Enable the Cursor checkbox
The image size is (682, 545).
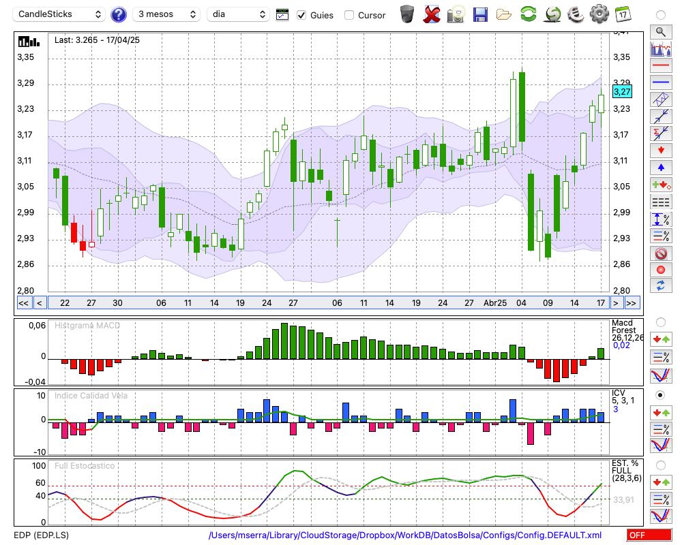(349, 15)
